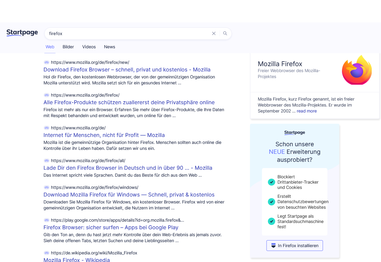The height and width of the screenshot is (262, 381).
Task: Click anonymous view mask icon beside mozilla.org/de/firefox/new/
Action: (47, 62)
